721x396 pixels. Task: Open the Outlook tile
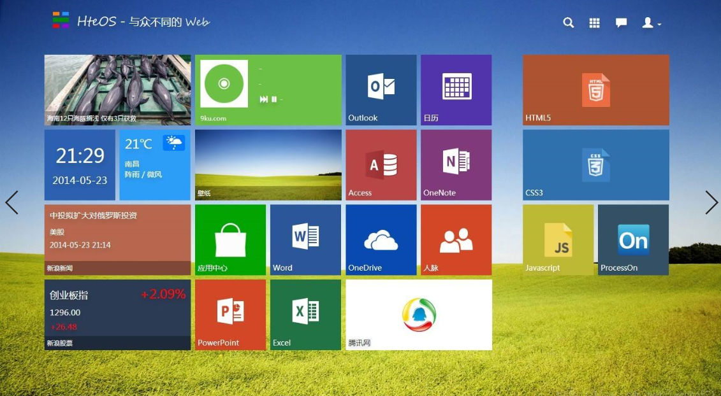(381, 90)
